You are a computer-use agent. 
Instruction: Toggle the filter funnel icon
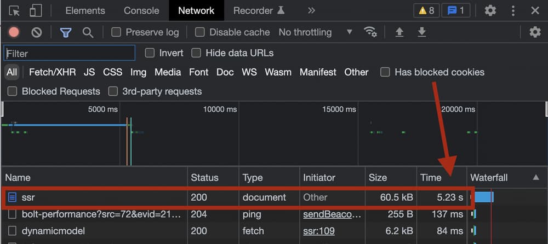pyautogui.click(x=66, y=32)
